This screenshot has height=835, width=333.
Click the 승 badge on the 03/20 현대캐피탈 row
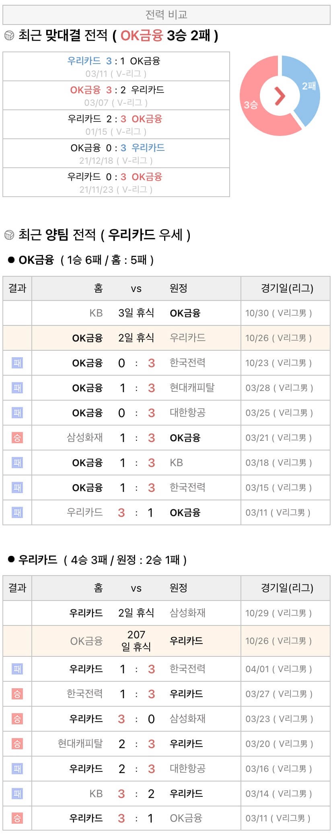pos(17,744)
